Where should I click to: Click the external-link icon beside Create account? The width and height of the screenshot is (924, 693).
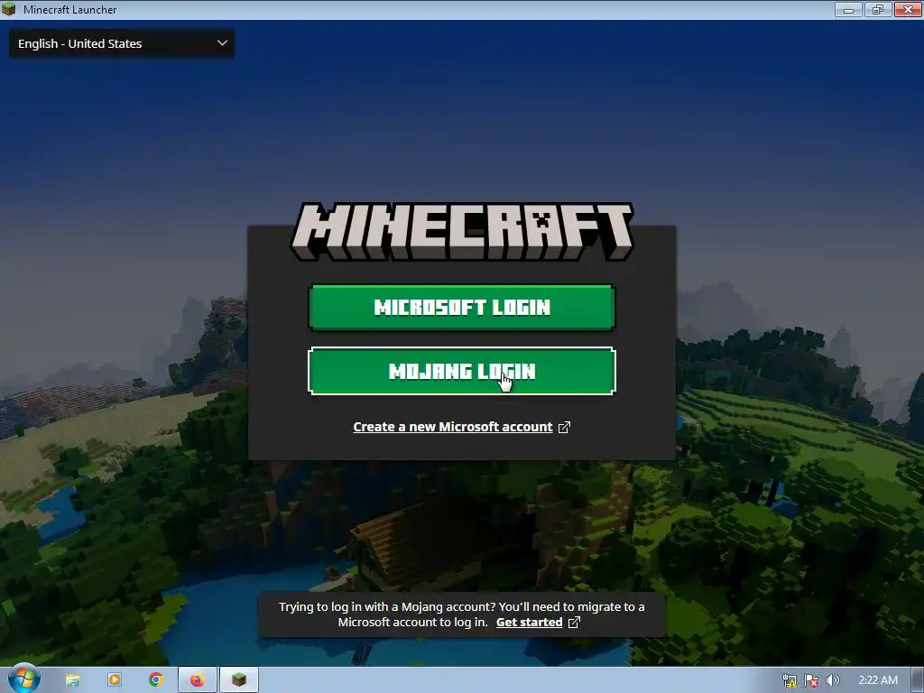[x=565, y=427]
